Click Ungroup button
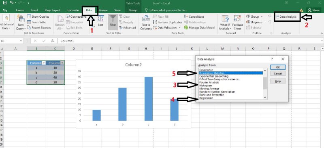 pos(254,22)
